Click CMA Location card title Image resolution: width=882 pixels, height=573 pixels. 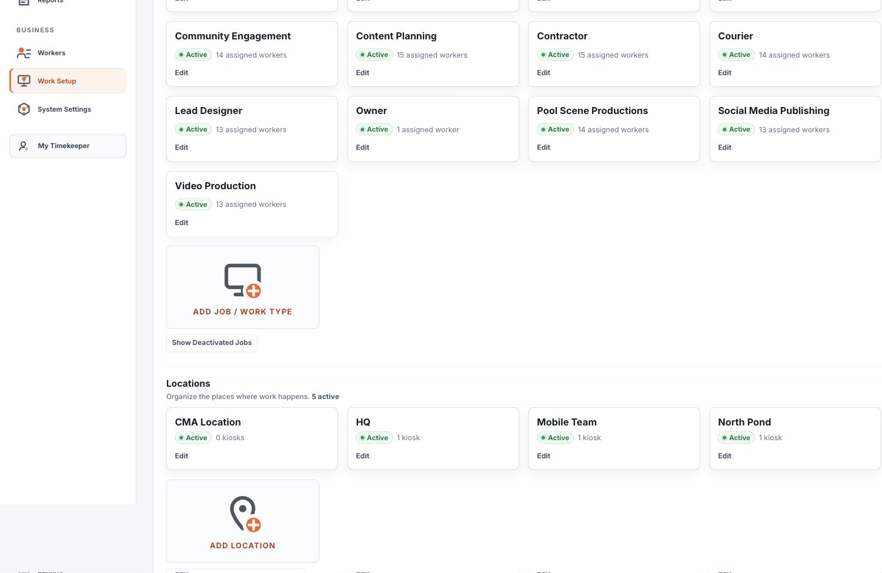point(208,423)
